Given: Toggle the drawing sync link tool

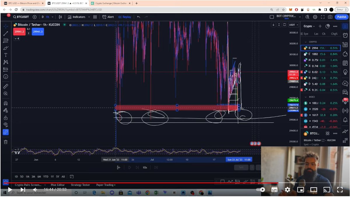Looking at the screenshot, I should (x=6, y=132).
